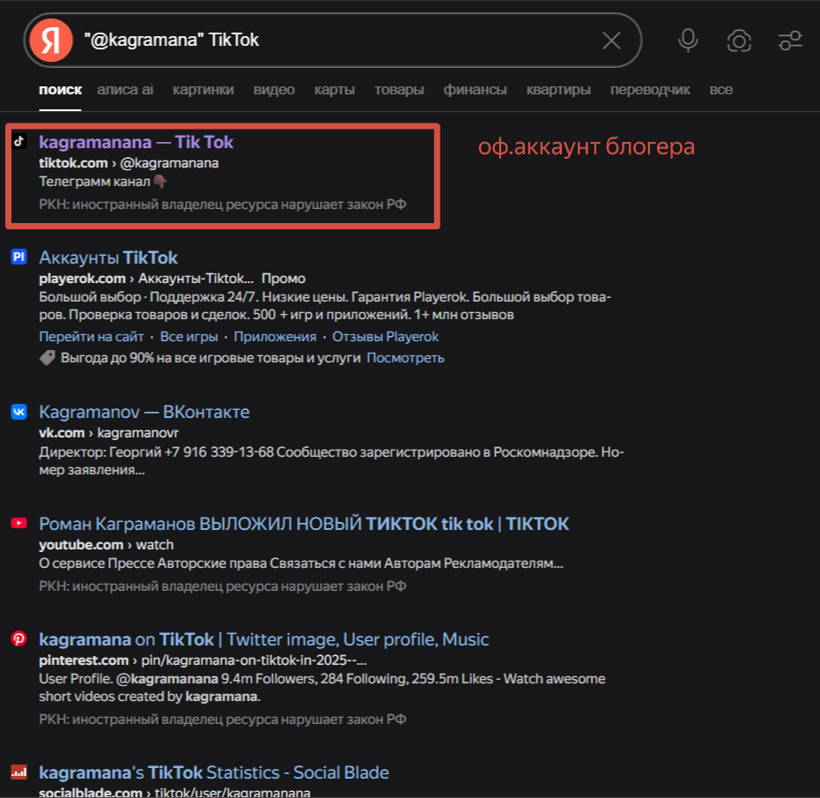Click the Pinterest favicon icon

click(x=19, y=638)
